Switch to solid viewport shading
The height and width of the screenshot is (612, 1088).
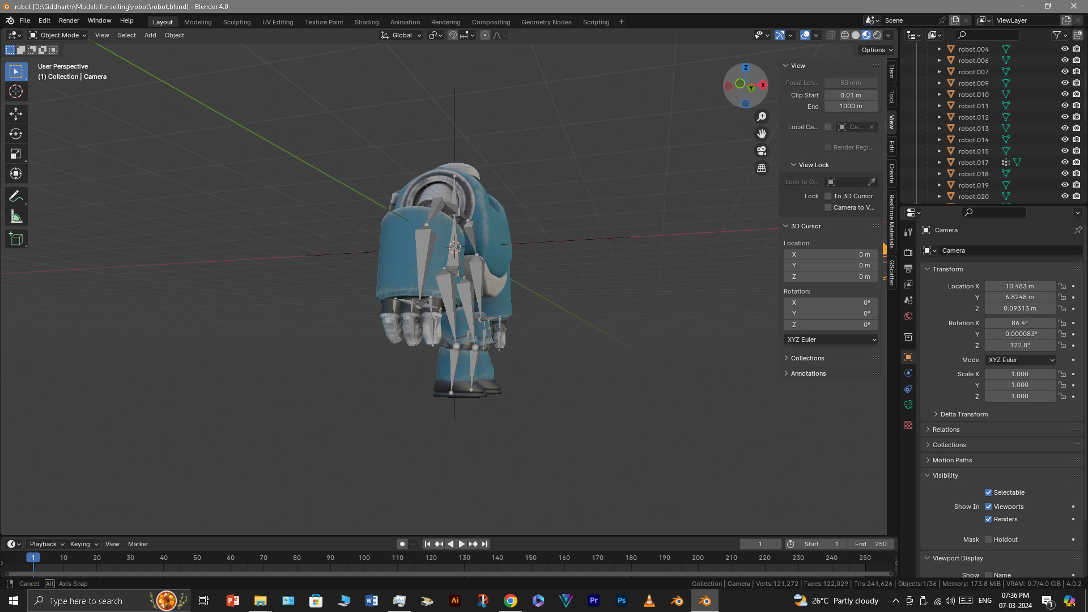point(856,35)
